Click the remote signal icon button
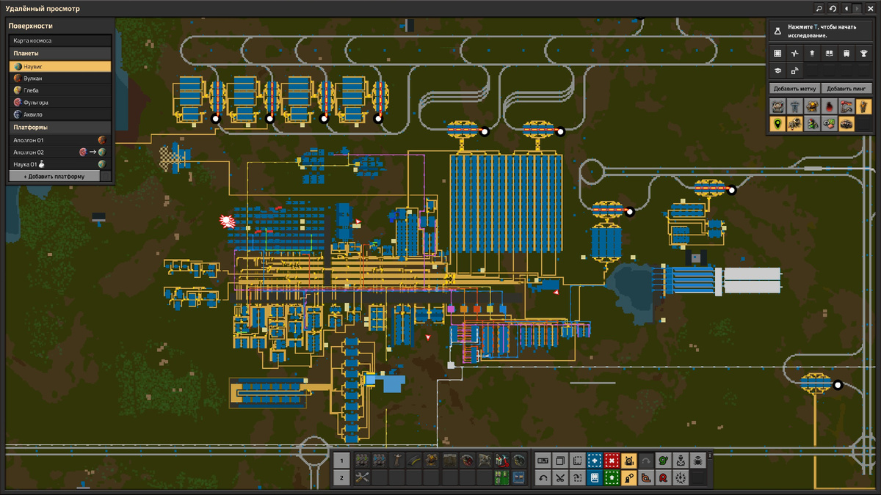 point(795,71)
